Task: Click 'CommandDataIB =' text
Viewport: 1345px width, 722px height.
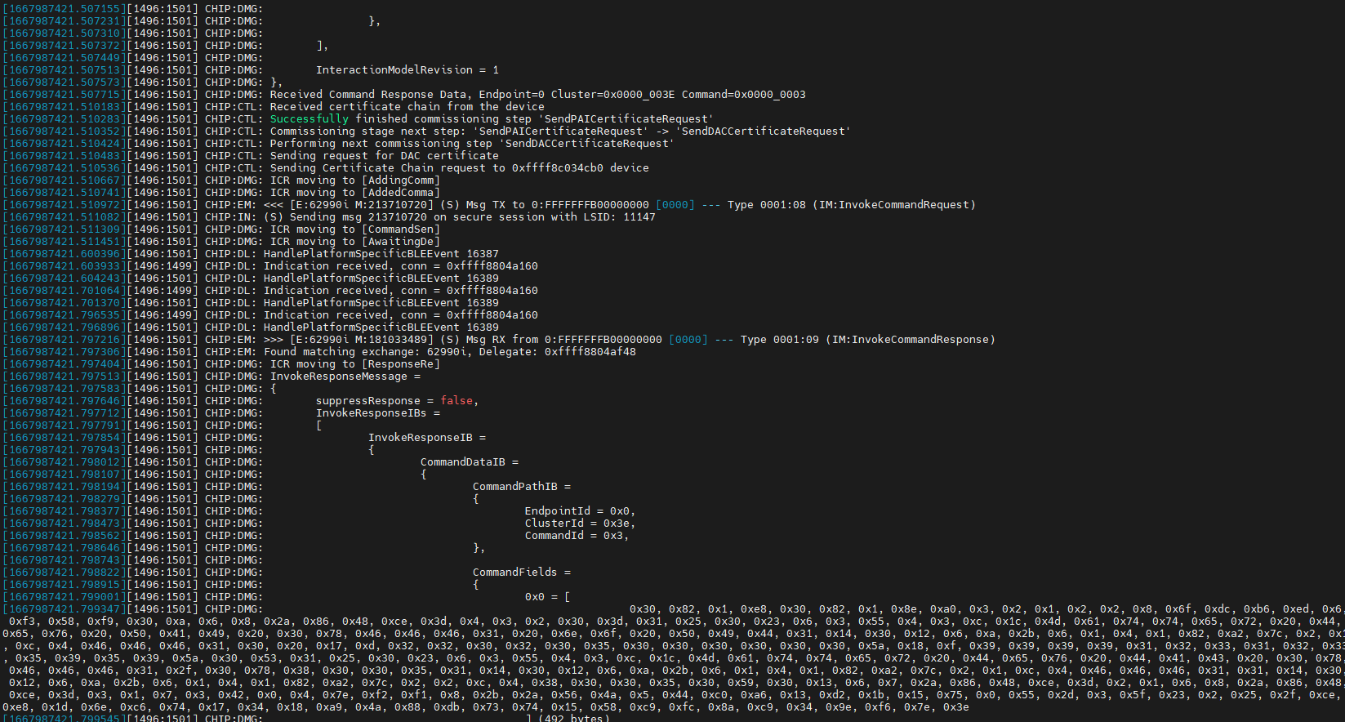Action: 470,462
